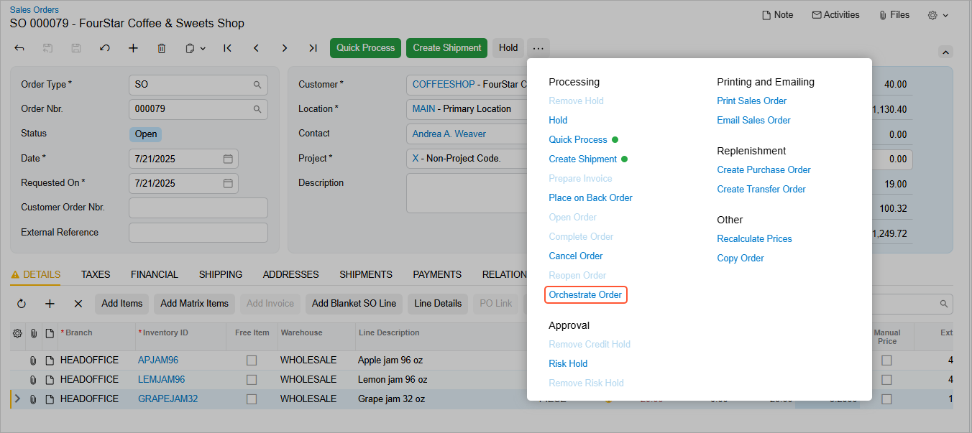Toggle Free Item for GRAPEJAM32 line
Screen dimensions: 972x433
coord(252,399)
